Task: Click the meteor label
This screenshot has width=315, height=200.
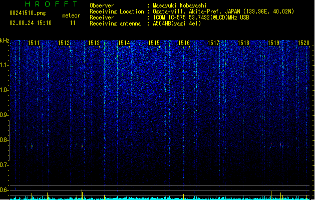Action: [71, 15]
